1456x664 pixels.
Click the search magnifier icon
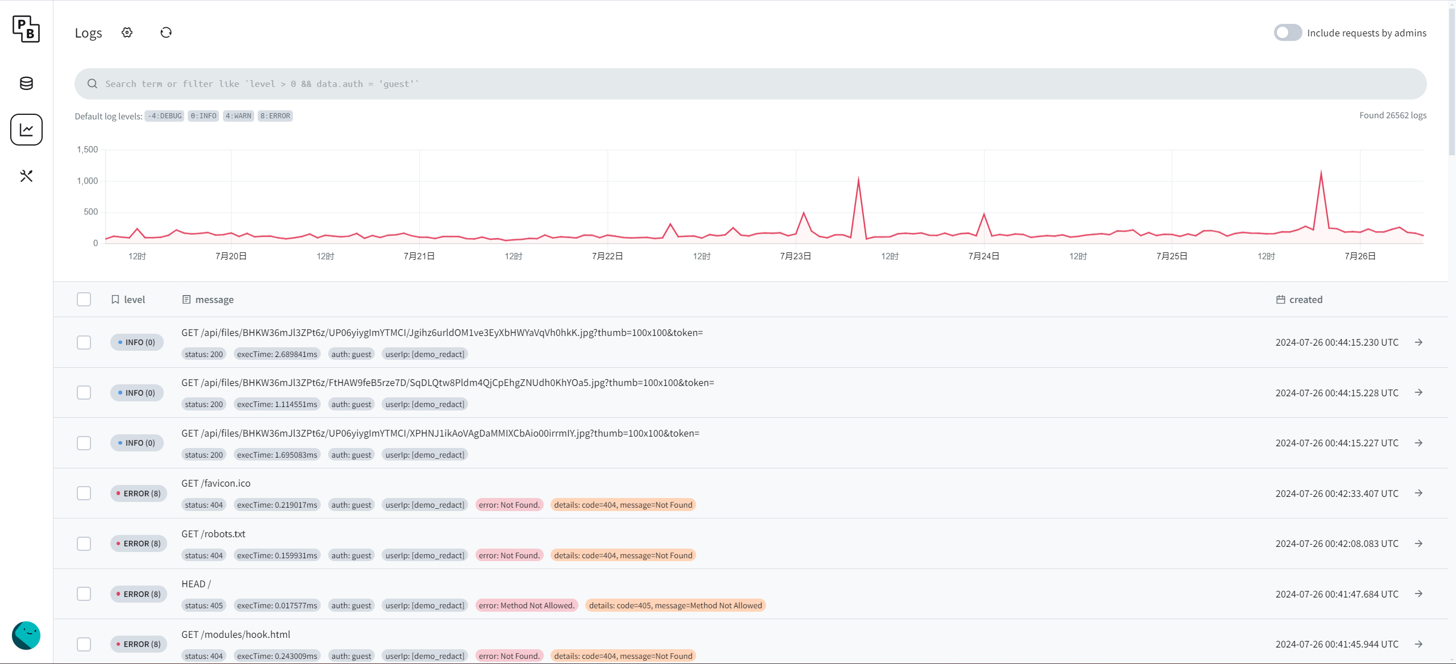click(x=92, y=84)
